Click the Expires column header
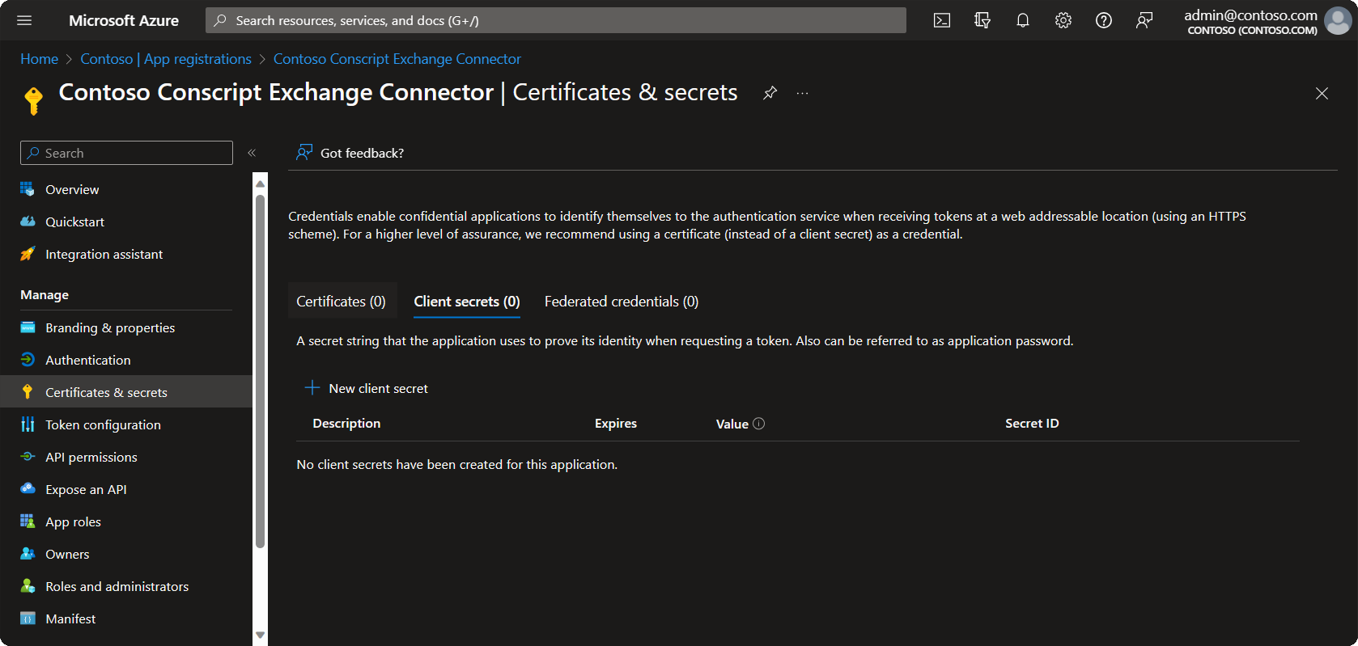 (x=616, y=423)
